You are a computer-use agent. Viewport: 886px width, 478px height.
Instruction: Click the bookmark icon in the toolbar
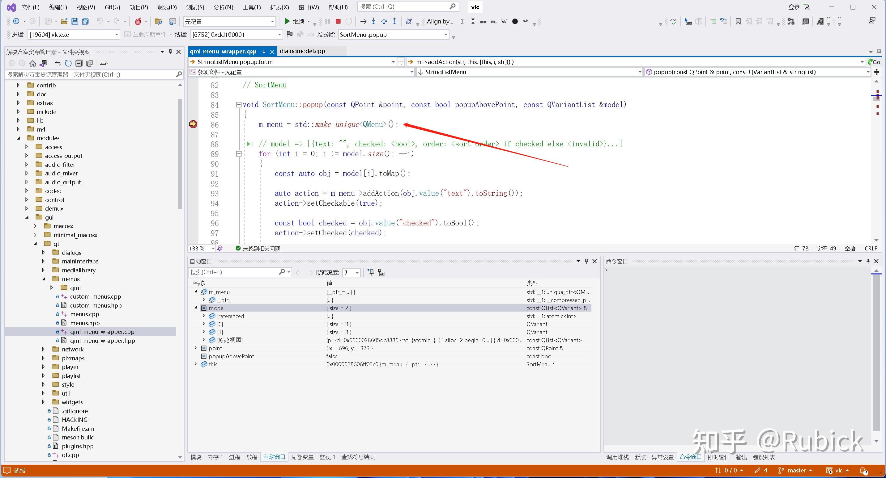[738, 21]
